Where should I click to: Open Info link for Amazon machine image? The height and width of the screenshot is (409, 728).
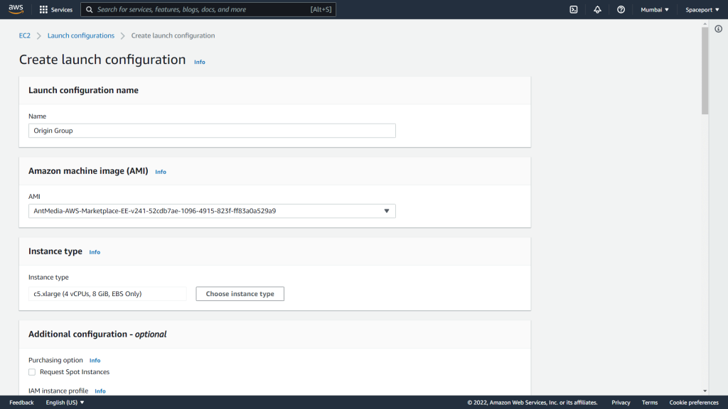[161, 172]
